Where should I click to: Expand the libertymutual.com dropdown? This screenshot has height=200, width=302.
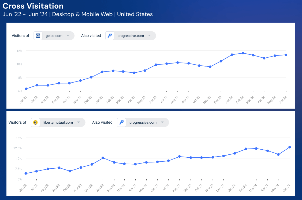79,122
